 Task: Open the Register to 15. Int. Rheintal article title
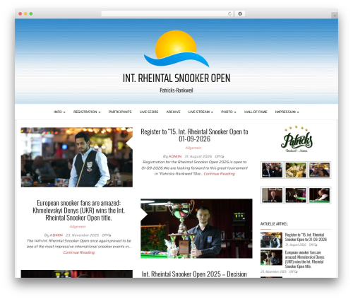pyautogui.click(x=194, y=135)
